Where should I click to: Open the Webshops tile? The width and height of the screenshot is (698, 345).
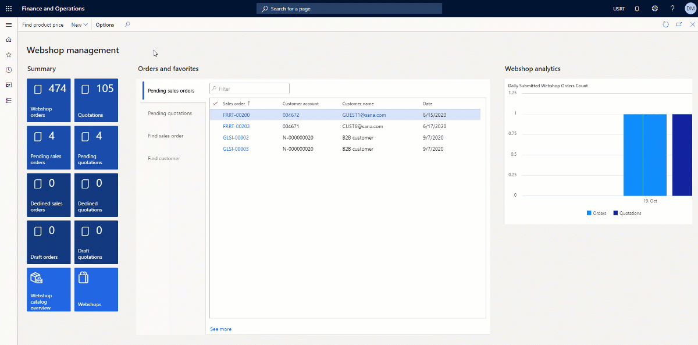click(x=96, y=289)
